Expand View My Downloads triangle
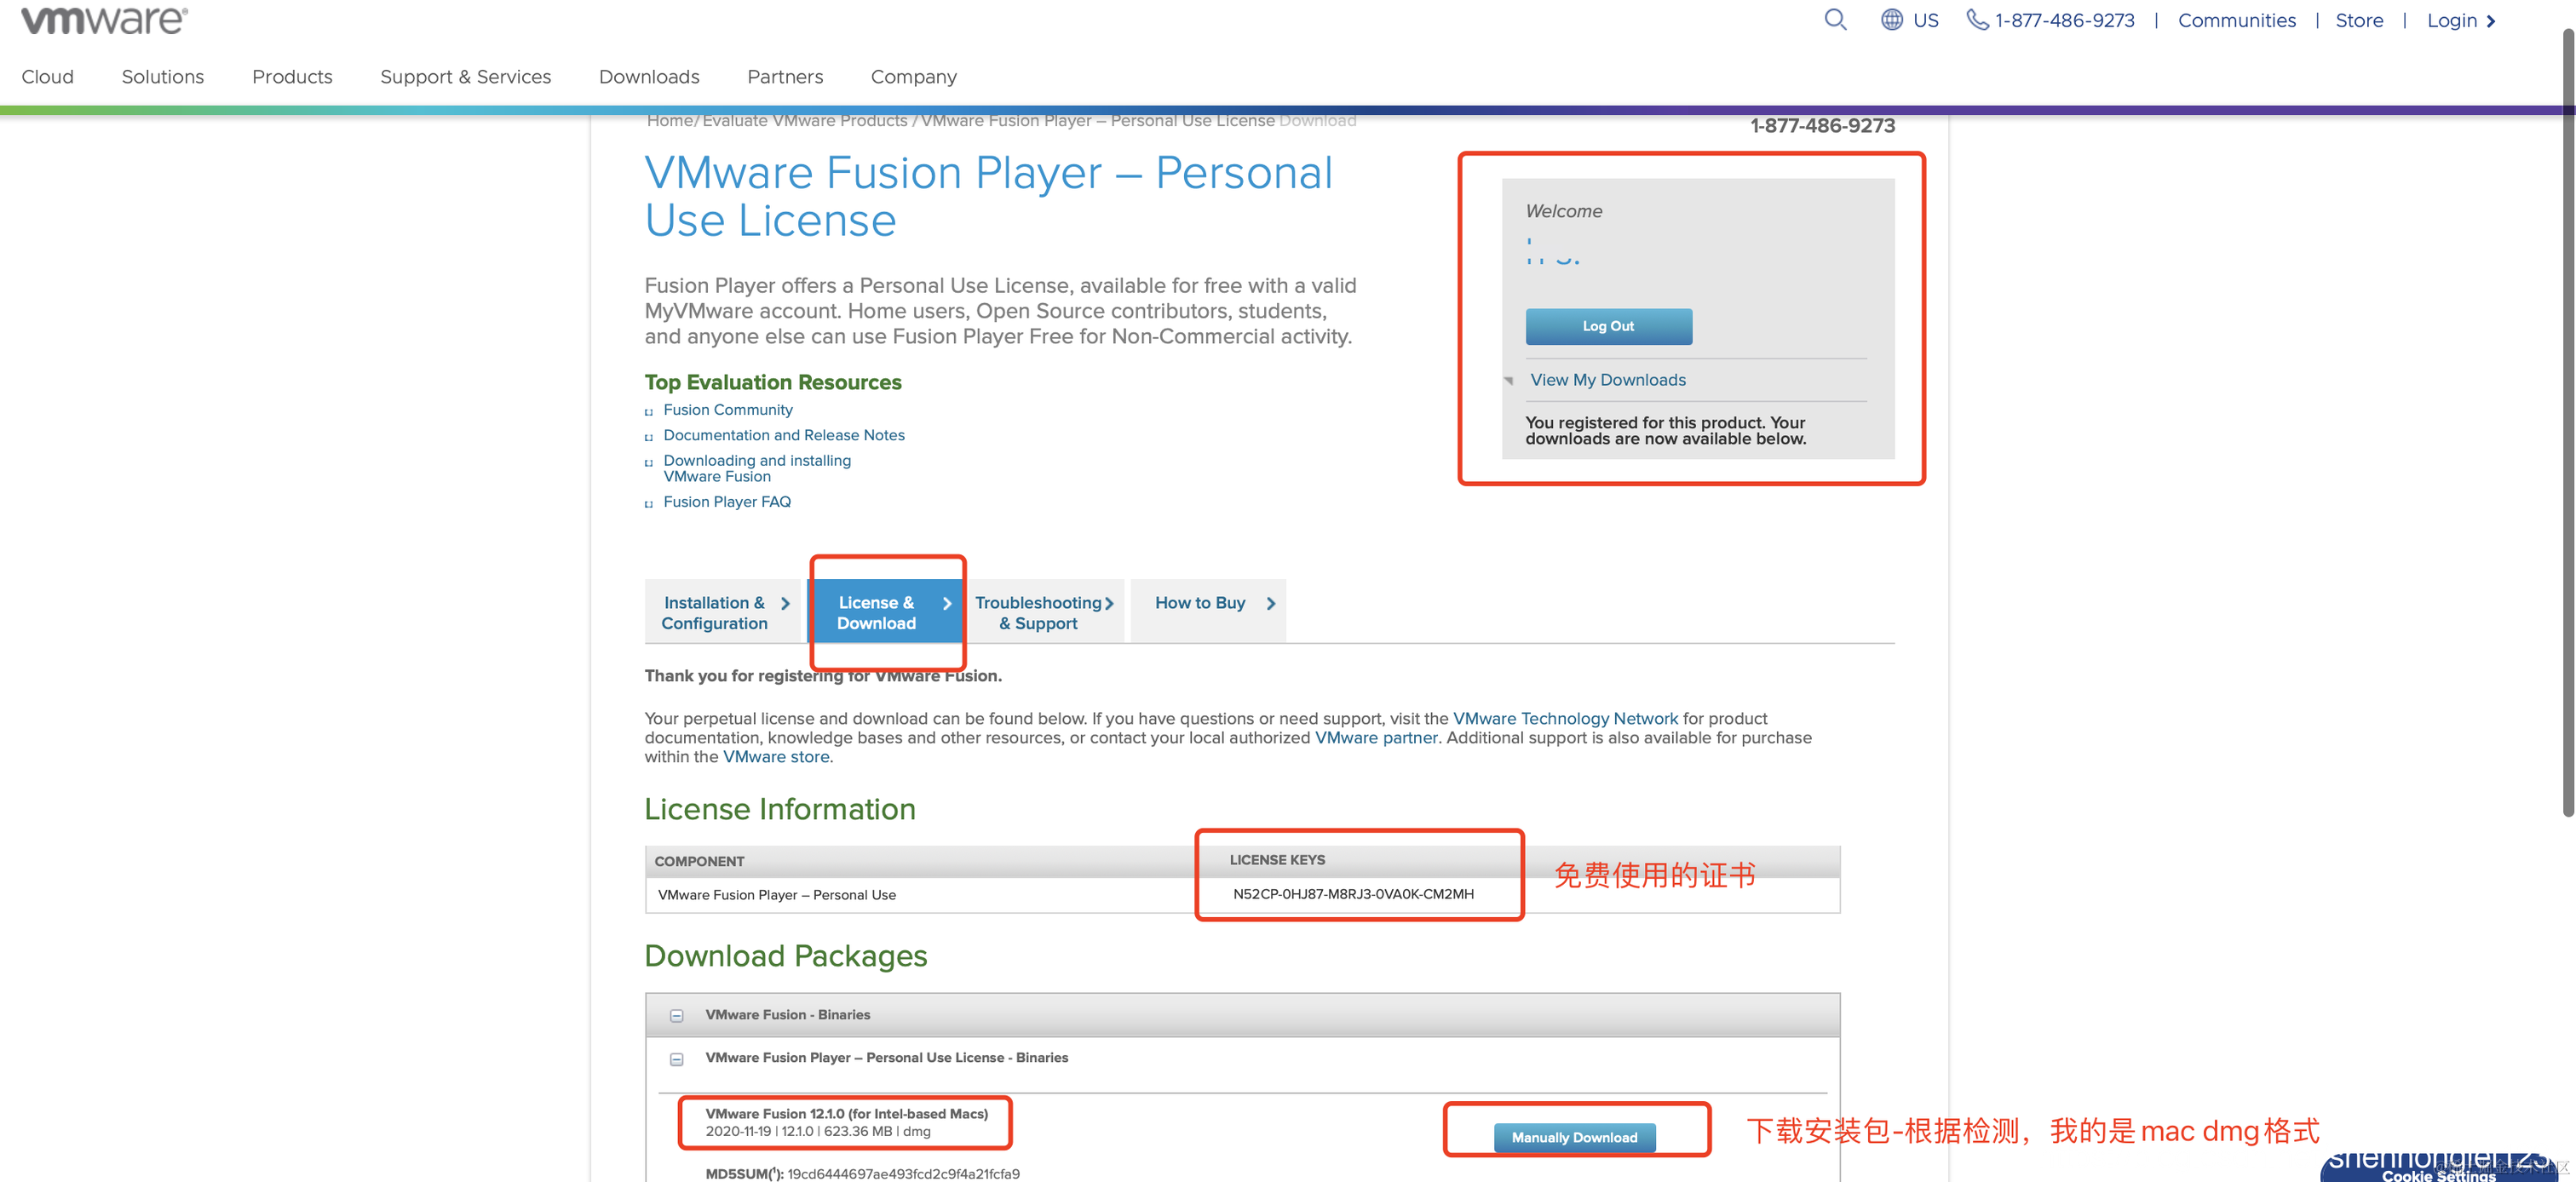The width and height of the screenshot is (2576, 1182). click(x=1509, y=380)
